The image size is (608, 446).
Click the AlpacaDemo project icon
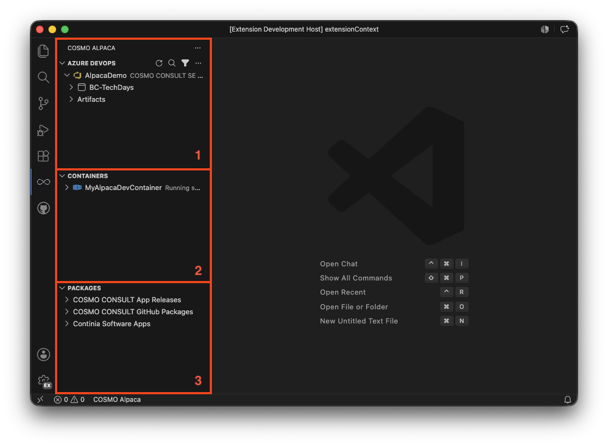[77, 75]
